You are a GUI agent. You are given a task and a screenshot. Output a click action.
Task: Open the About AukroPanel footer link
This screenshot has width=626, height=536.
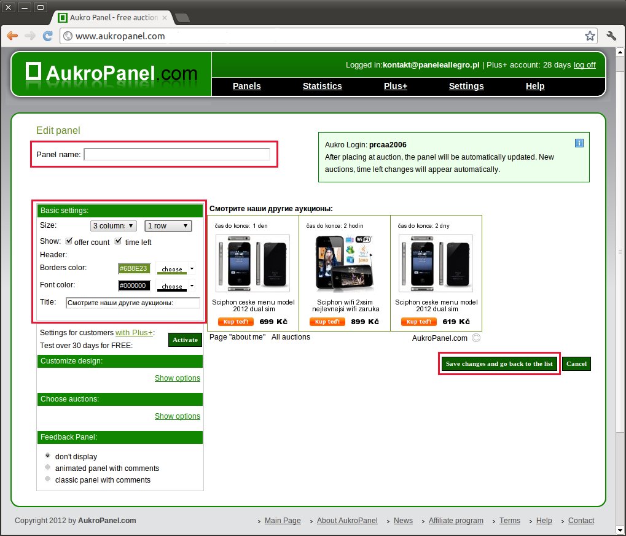click(347, 521)
